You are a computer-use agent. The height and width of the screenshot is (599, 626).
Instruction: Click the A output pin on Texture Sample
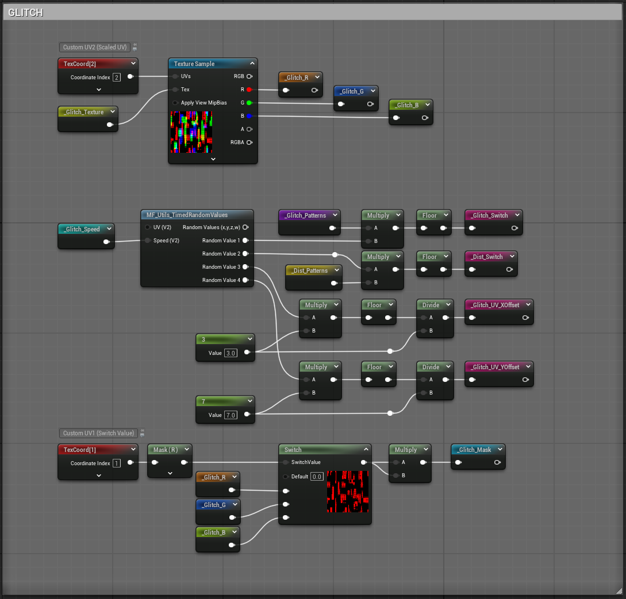click(249, 129)
